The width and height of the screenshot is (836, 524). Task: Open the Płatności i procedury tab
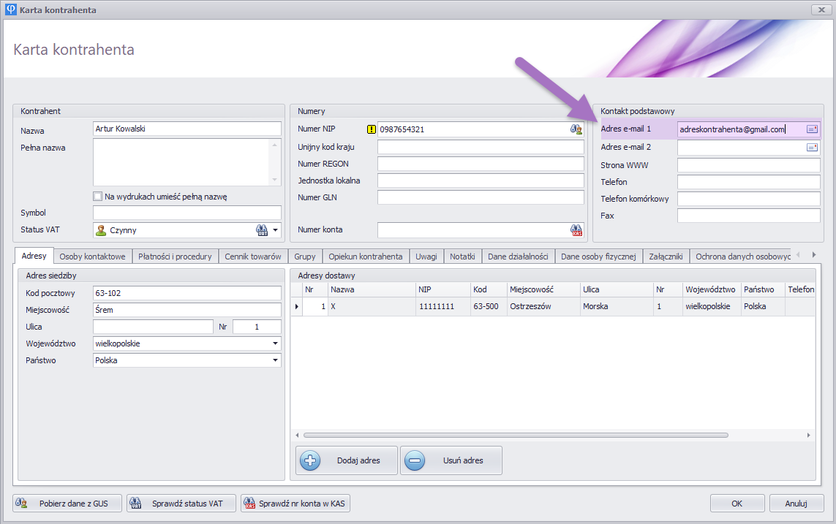tap(176, 257)
